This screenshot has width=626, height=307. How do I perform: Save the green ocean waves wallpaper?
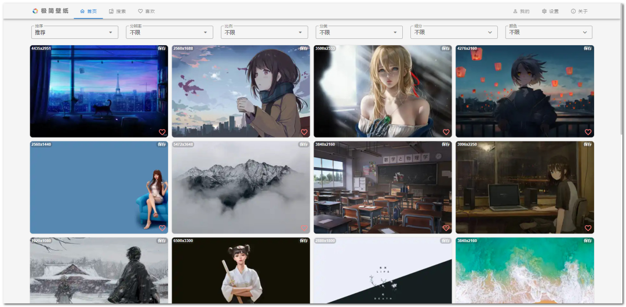click(x=588, y=241)
